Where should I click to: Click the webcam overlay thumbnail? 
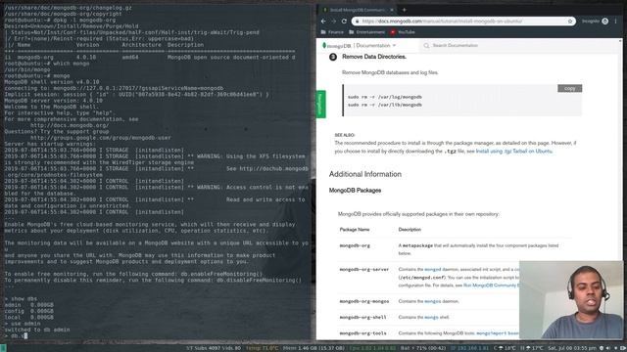coord(571,300)
